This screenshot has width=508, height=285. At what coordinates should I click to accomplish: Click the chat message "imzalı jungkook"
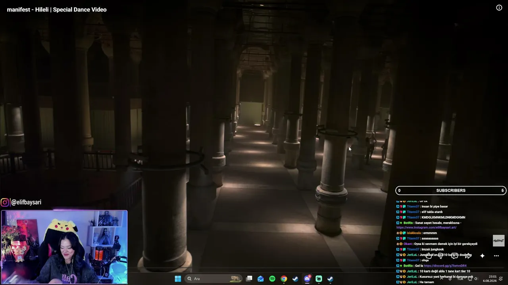click(433, 249)
